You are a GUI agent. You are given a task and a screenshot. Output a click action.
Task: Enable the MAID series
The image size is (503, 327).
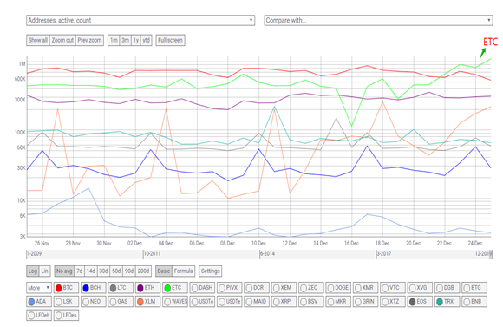[x=257, y=302]
